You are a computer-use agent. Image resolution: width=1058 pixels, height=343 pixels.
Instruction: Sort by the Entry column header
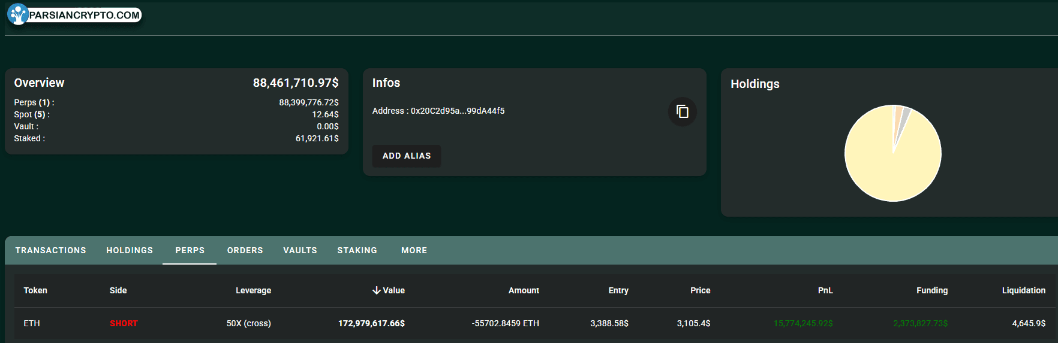click(618, 290)
